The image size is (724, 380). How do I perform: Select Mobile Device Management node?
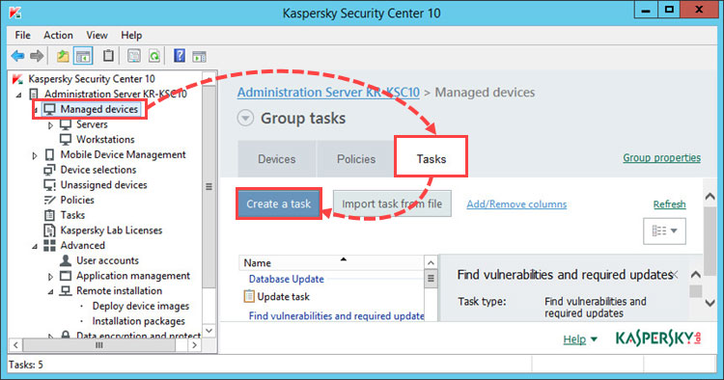(x=123, y=154)
